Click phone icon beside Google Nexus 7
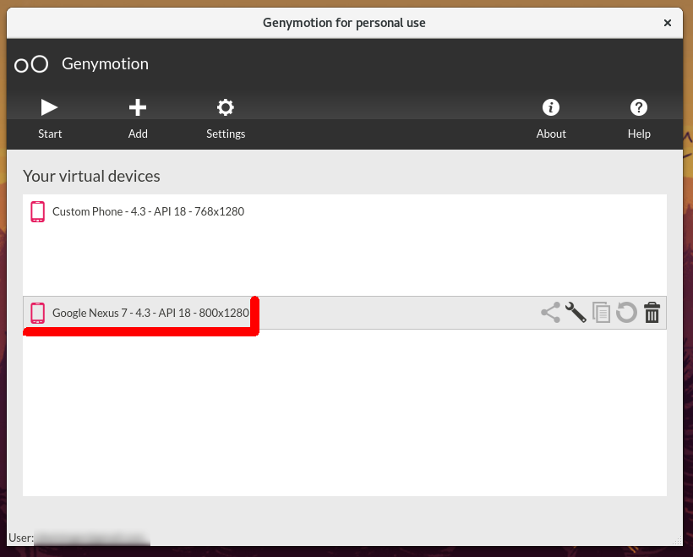This screenshot has width=693, height=557. pyautogui.click(x=37, y=313)
